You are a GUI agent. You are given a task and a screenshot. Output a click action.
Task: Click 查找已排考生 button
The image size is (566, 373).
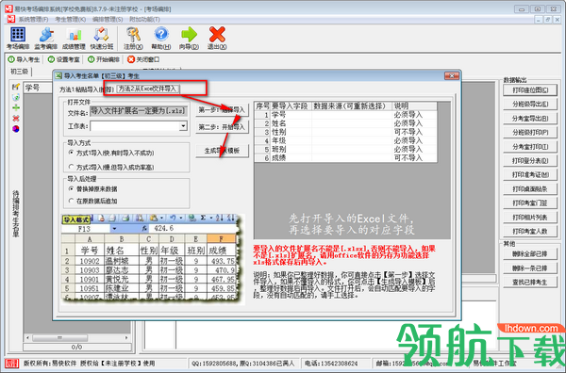click(530, 283)
